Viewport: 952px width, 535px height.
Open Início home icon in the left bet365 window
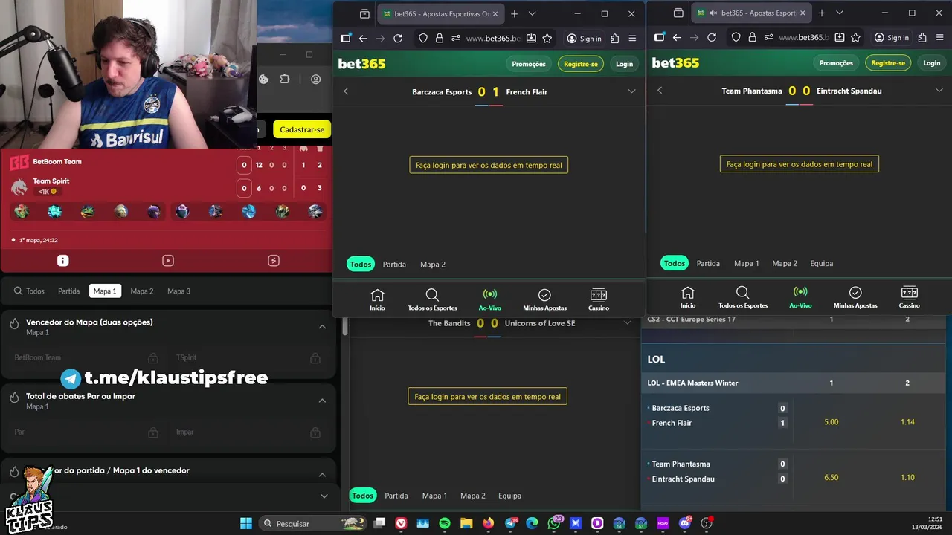point(378,299)
